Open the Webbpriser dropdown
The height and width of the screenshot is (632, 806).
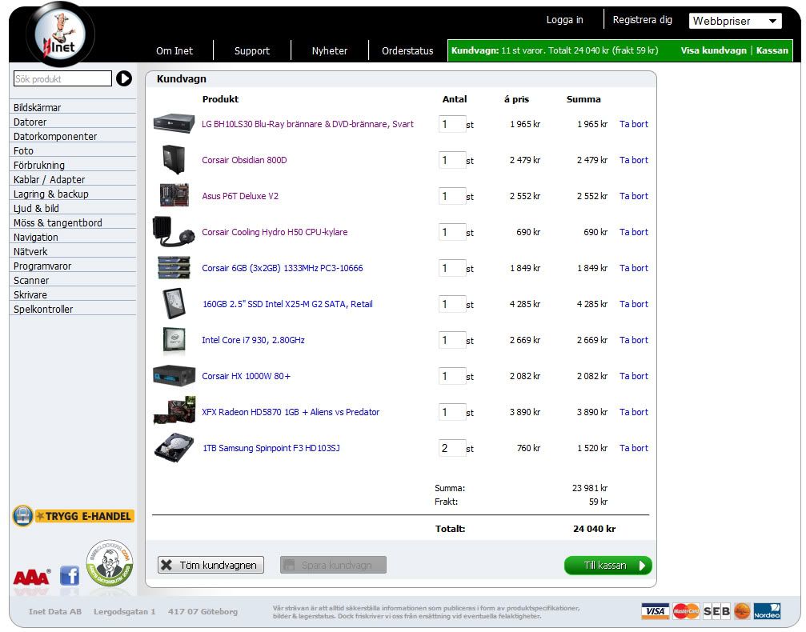coord(735,22)
